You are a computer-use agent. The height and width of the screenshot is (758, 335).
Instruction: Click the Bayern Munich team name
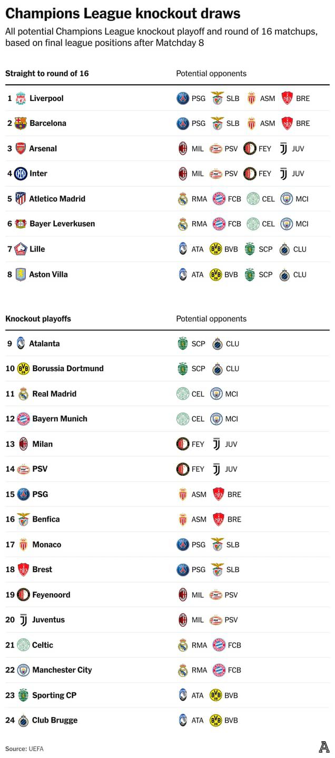coord(60,418)
